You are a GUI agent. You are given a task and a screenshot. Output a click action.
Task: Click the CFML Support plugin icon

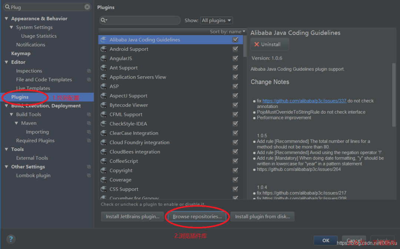click(x=104, y=114)
